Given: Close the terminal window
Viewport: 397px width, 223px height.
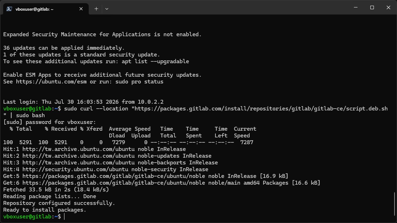Looking at the screenshot, I should click(388, 7).
